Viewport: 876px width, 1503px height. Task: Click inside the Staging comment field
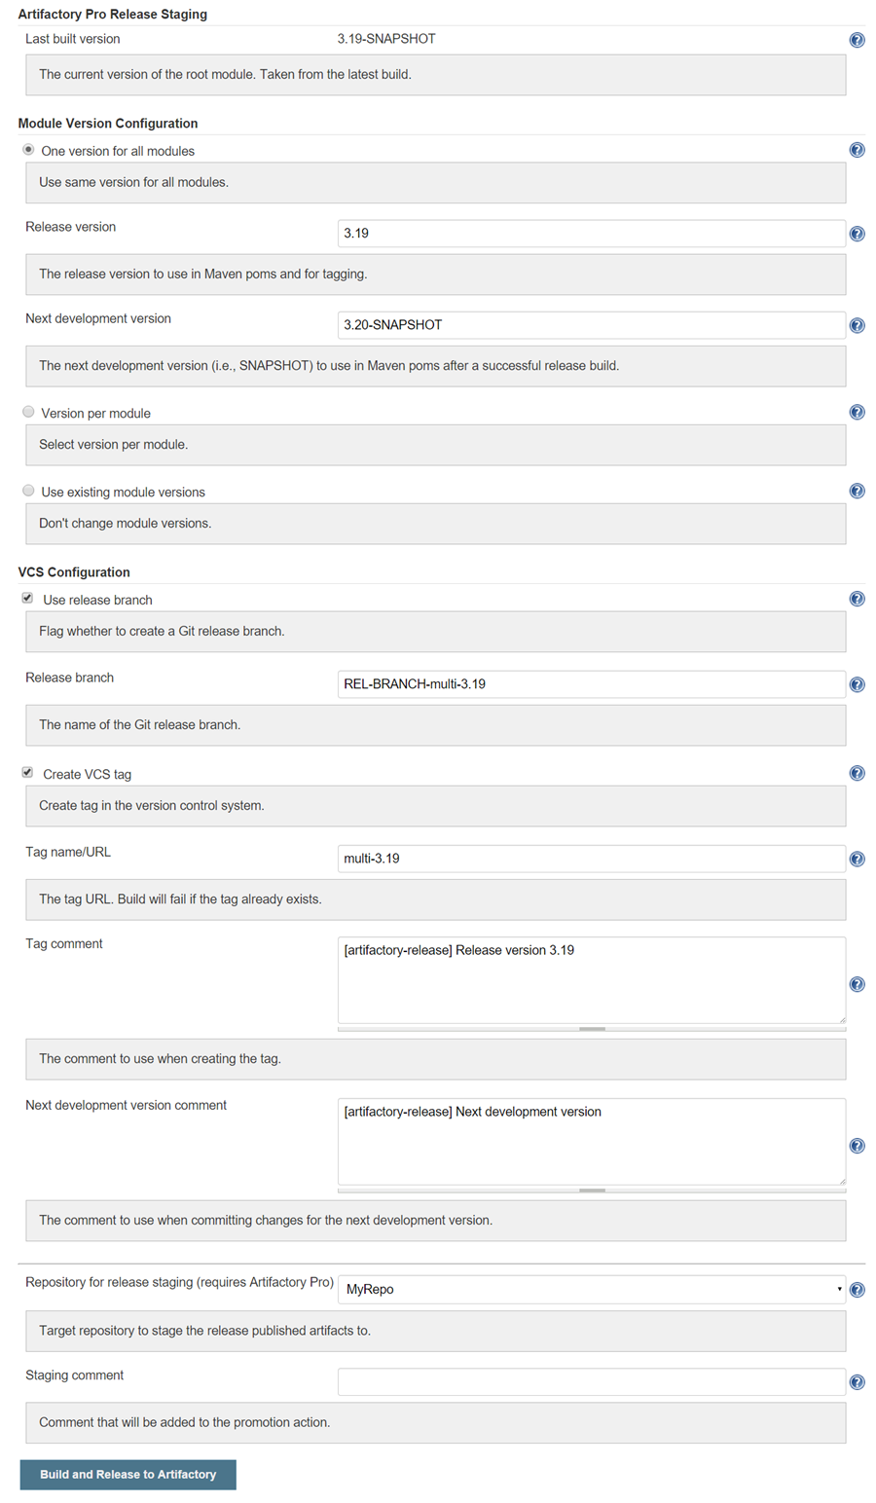[591, 1380]
